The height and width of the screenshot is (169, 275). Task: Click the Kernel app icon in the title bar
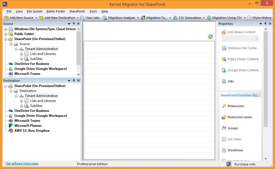tap(5, 4)
